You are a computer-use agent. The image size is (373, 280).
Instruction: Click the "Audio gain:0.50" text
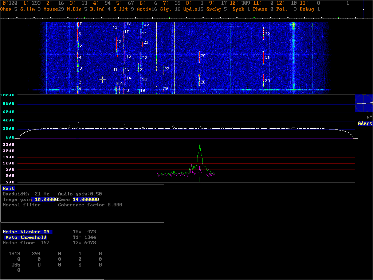tap(80, 194)
